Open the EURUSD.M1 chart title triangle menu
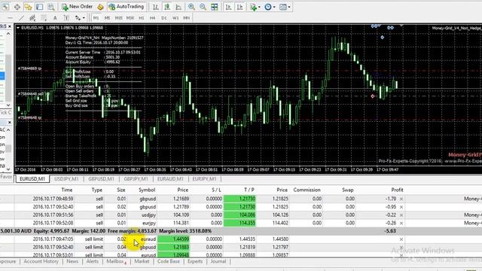Viewport: 482px width, 271px height. point(18,28)
